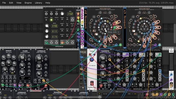
Task: Click the red OUT jack on Kolmo module
Action: pos(92,84)
